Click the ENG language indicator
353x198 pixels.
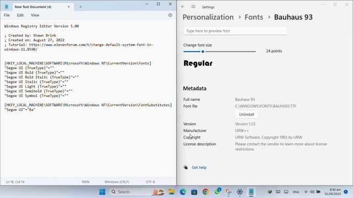pos(296,192)
